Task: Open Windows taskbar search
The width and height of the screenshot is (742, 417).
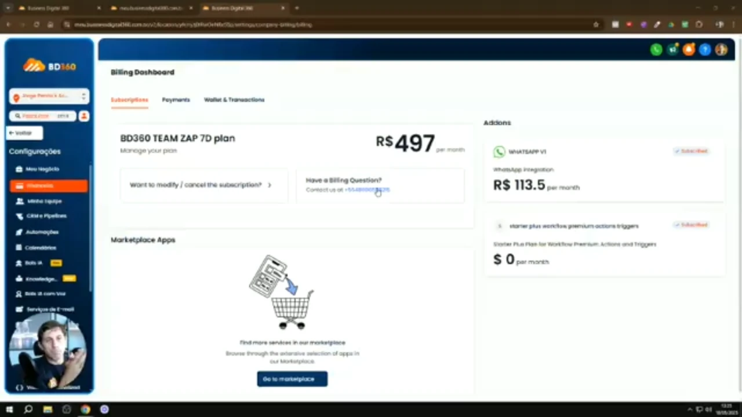Action: 28,409
